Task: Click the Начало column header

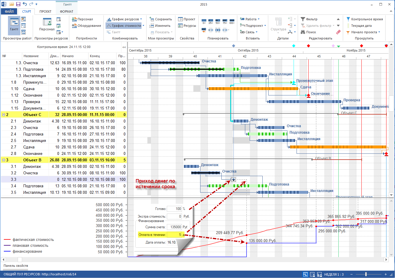Action: pos(74,56)
